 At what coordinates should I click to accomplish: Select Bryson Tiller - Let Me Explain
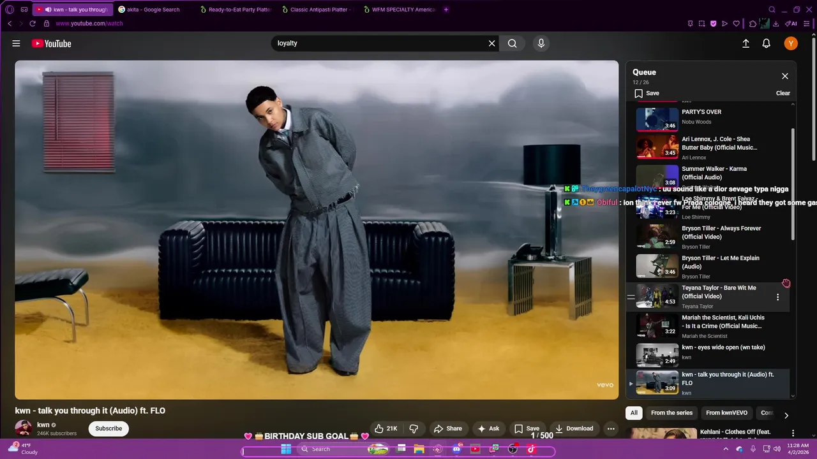[x=707, y=266]
